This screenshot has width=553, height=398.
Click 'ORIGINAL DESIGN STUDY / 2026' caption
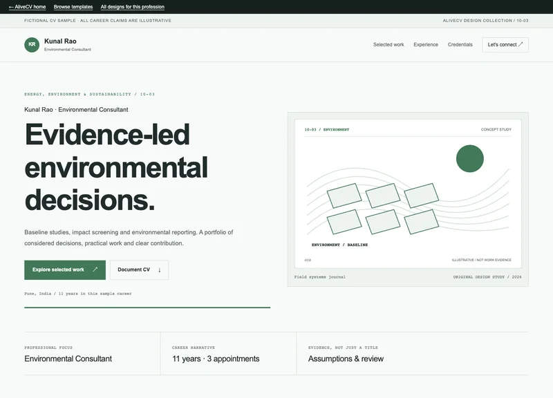pos(487,277)
